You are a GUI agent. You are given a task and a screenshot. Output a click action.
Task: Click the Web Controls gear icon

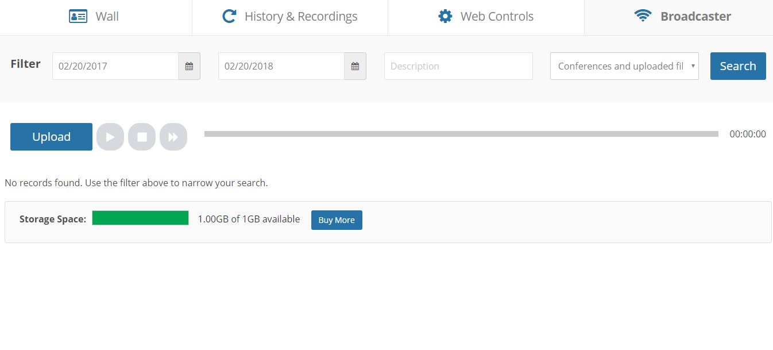pyautogui.click(x=445, y=16)
